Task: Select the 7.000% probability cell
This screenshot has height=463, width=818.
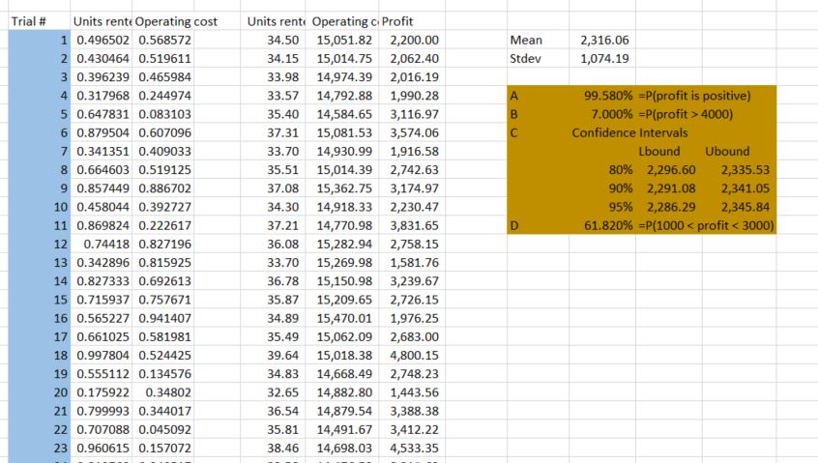Action: (608, 115)
